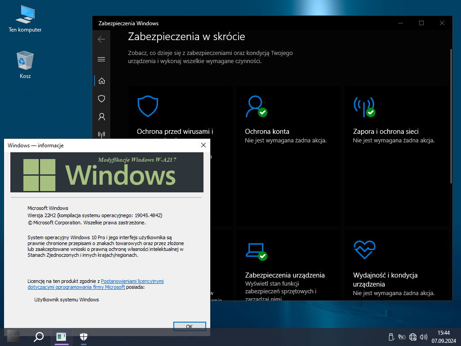
Task: Switch to Windows Security on the taskbar
Action: coord(84,337)
